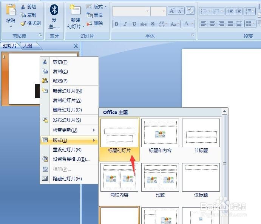Click the layout gallery scrollbar thumb

tap(224, 164)
